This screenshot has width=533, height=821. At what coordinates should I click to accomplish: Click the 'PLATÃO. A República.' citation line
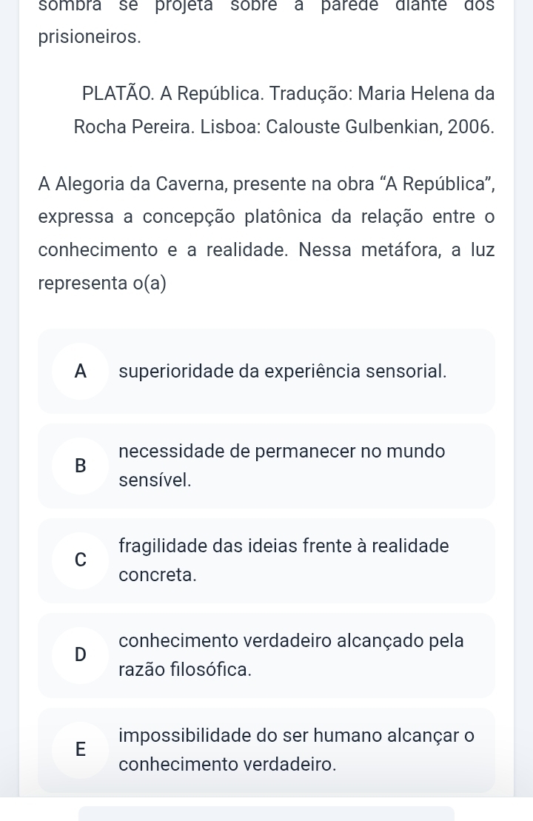289,94
